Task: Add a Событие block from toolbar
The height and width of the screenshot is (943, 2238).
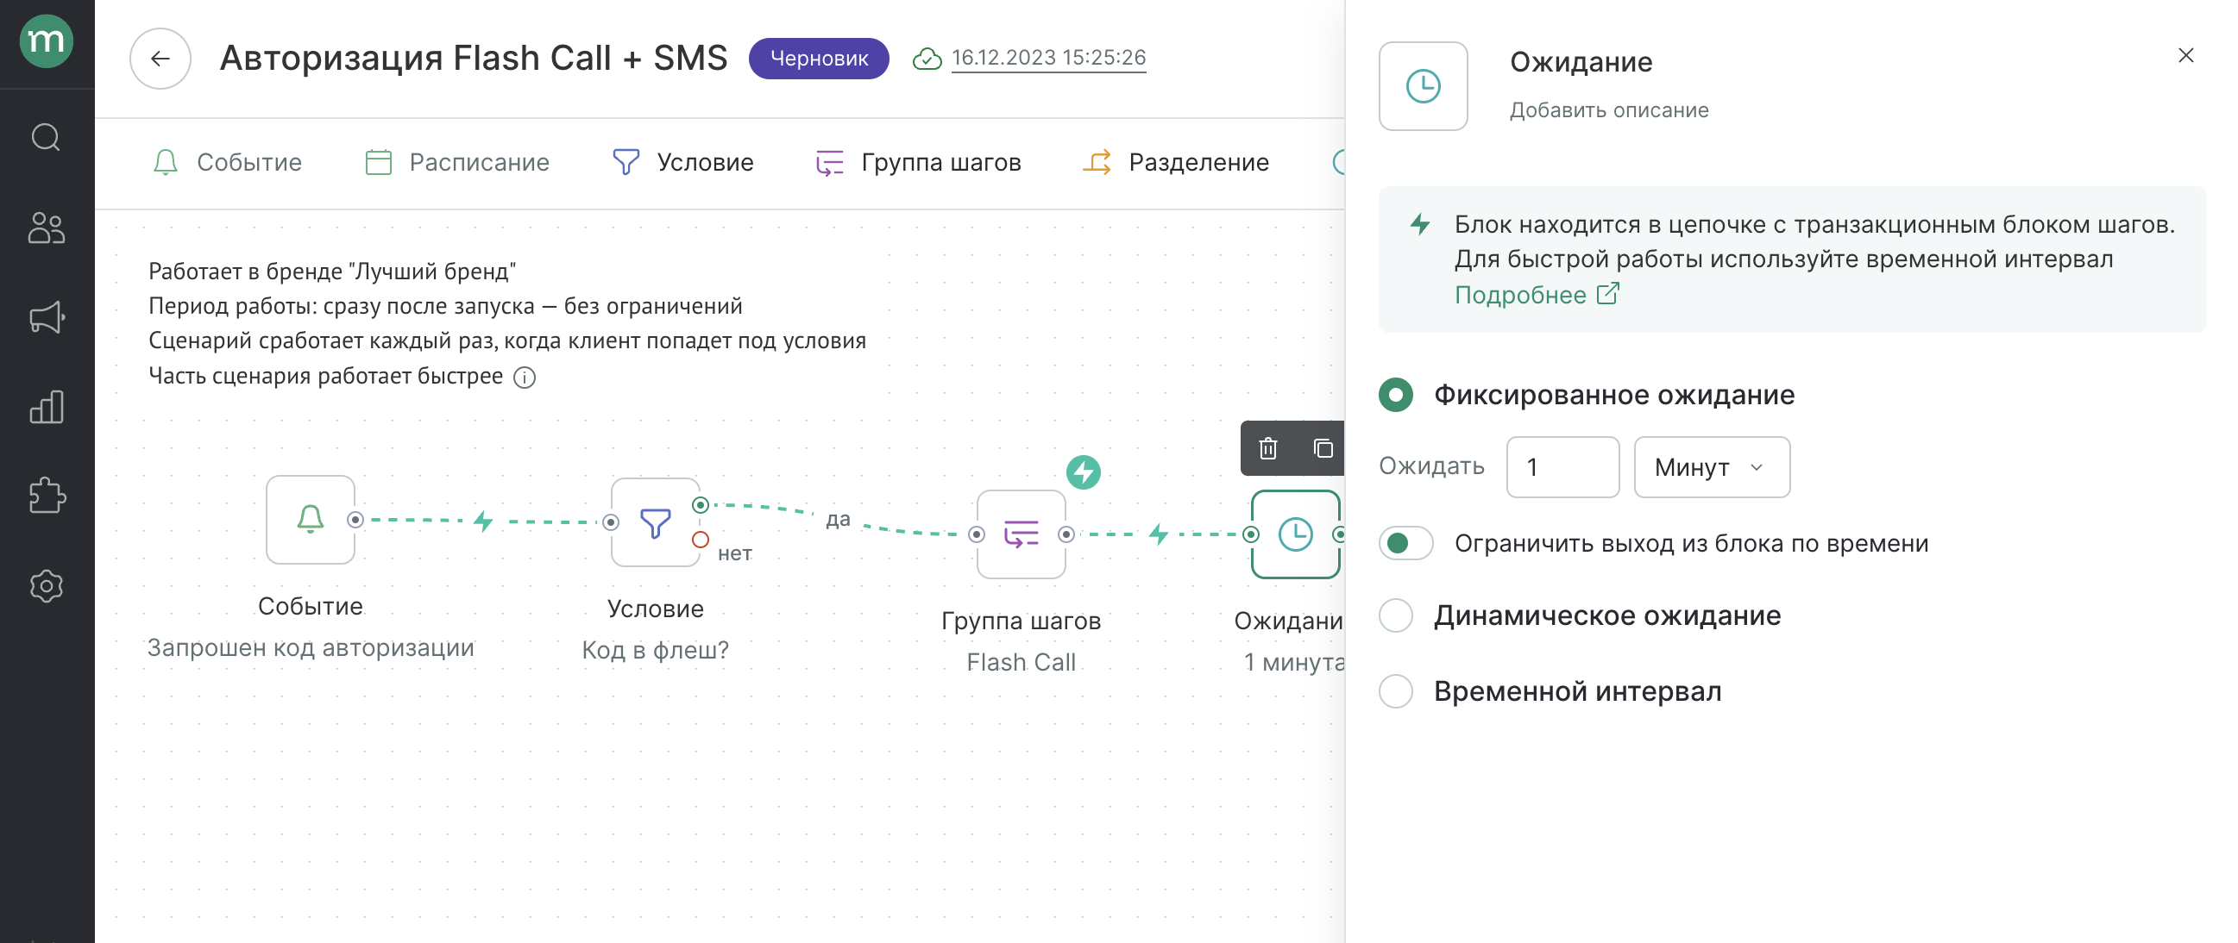Action: point(227,162)
